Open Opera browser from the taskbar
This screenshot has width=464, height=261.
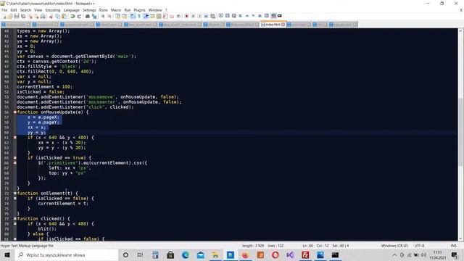[275, 254]
